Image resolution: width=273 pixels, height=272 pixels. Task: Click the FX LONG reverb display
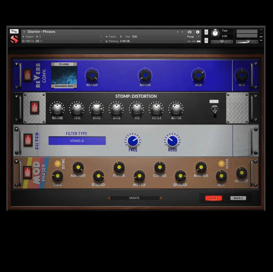pyautogui.click(x=64, y=64)
